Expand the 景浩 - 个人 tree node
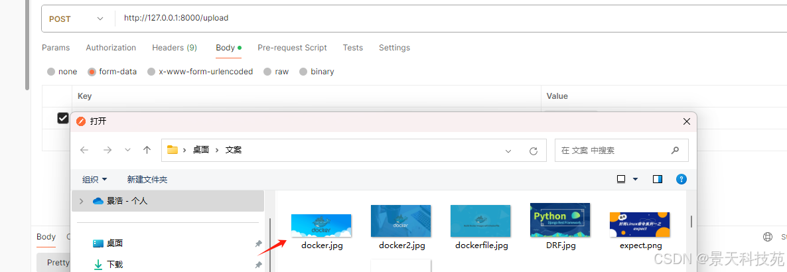787x272 pixels. (82, 201)
